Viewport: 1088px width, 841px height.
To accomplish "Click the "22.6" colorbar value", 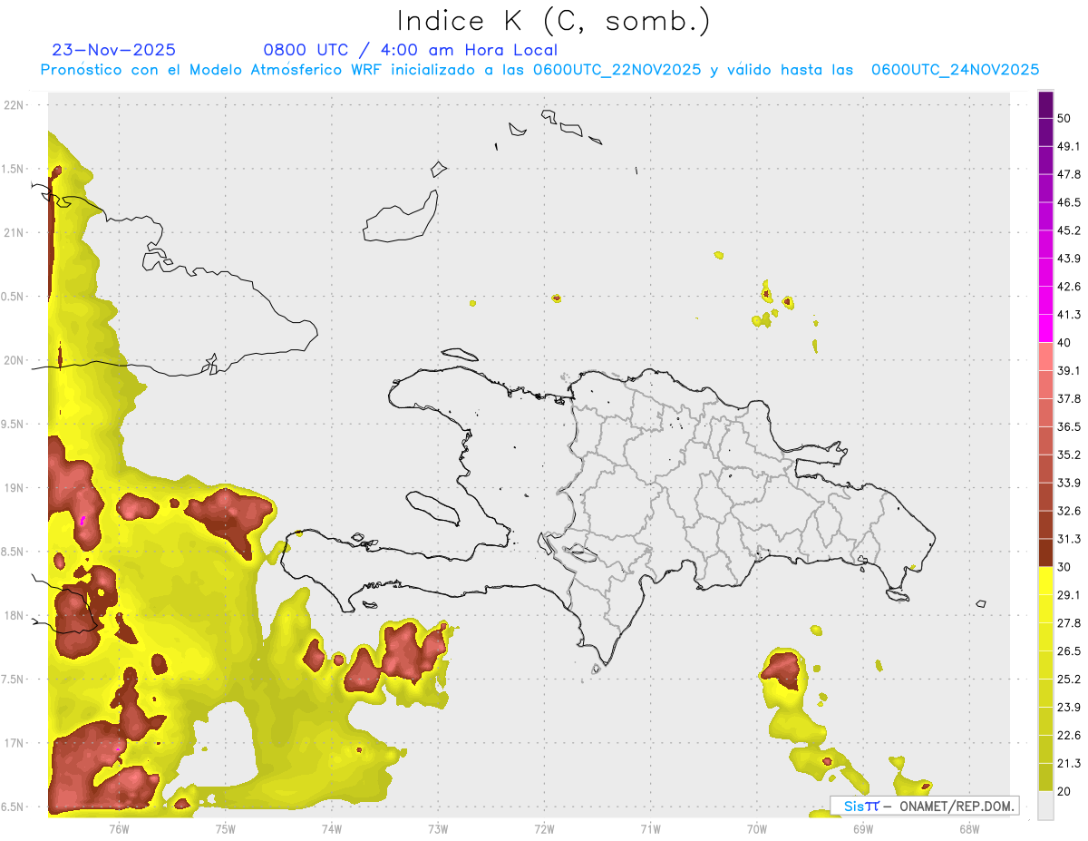I will 1069,736.
